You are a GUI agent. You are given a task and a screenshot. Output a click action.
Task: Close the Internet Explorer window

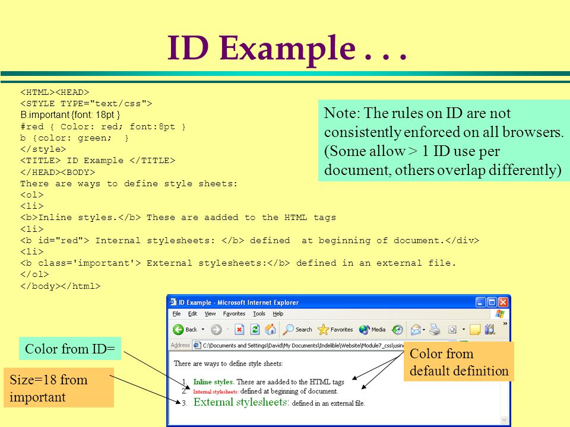click(x=503, y=302)
